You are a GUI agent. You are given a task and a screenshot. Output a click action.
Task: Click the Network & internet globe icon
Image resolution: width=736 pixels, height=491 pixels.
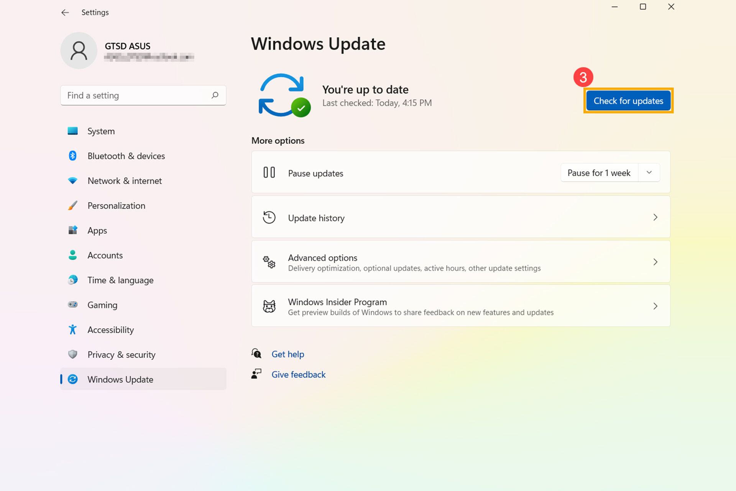73,181
